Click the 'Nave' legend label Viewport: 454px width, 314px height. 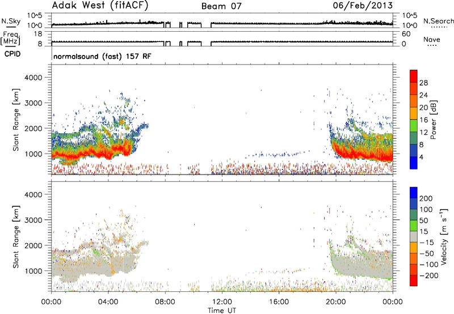(432, 40)
